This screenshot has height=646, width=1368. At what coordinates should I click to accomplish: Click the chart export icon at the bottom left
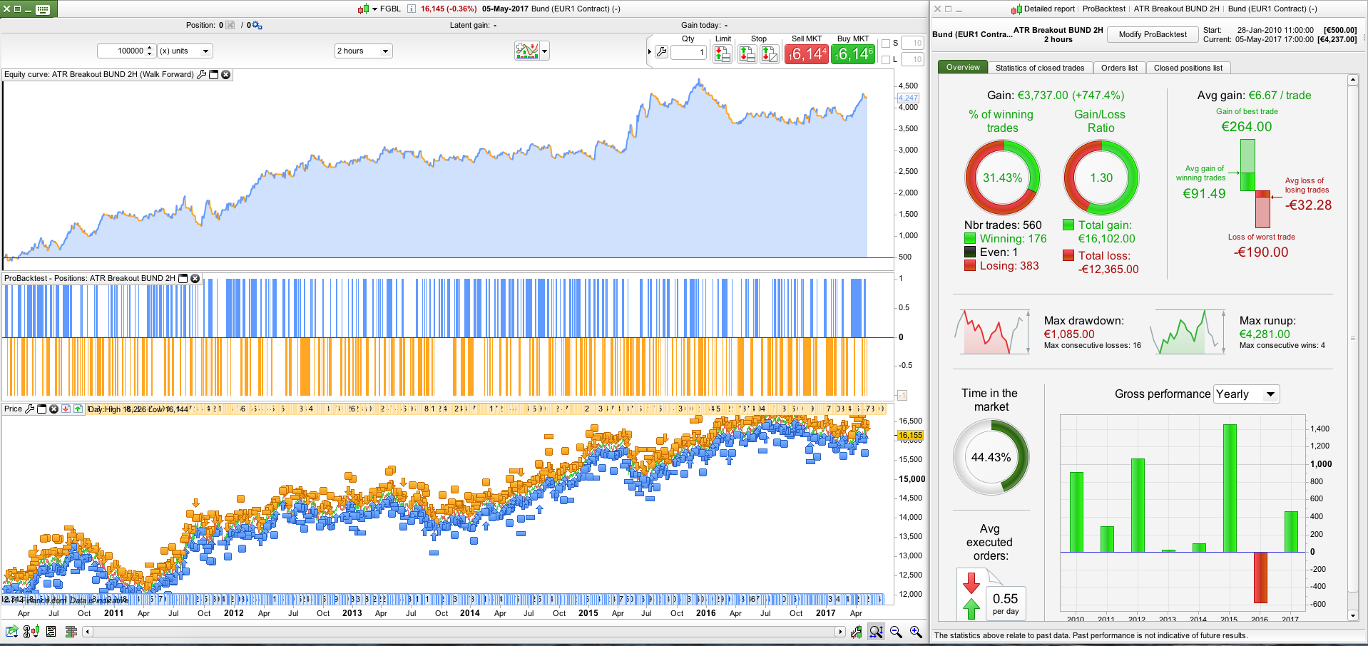(12, 631)
